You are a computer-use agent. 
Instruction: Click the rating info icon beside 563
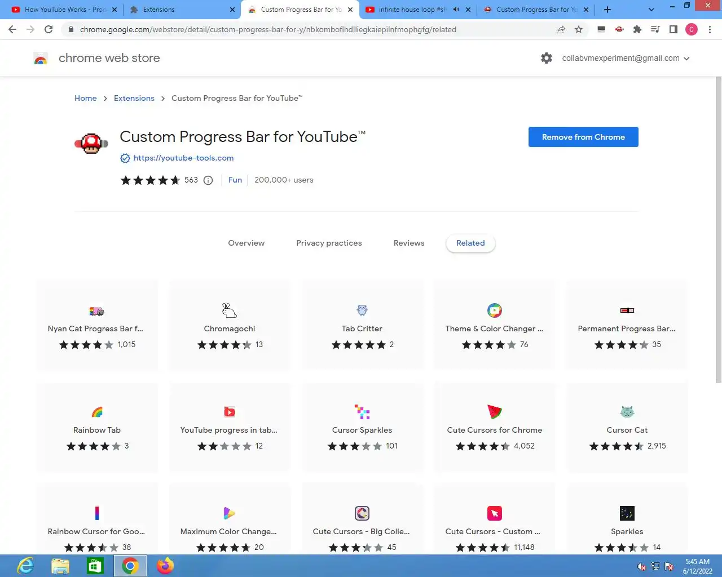pos(208,180)
